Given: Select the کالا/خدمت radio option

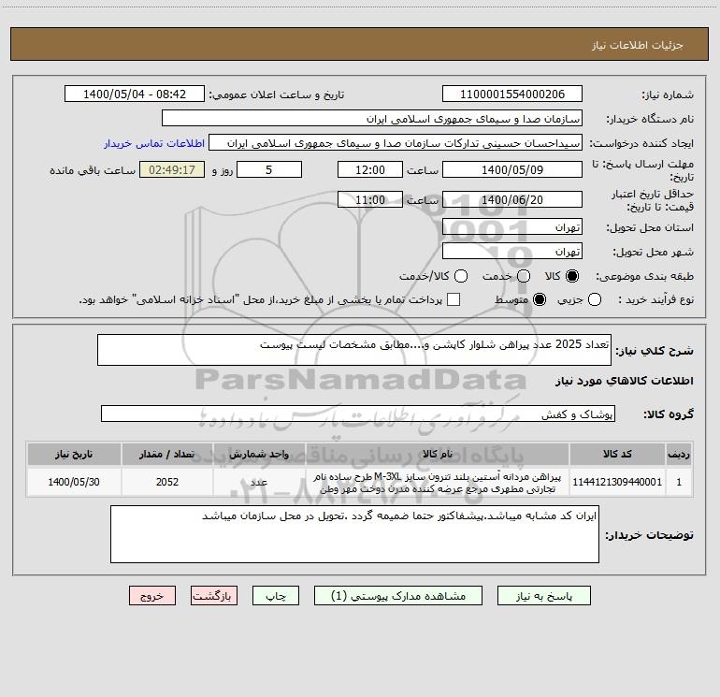Looking at the screenshot, I should [x=461, y=276].
